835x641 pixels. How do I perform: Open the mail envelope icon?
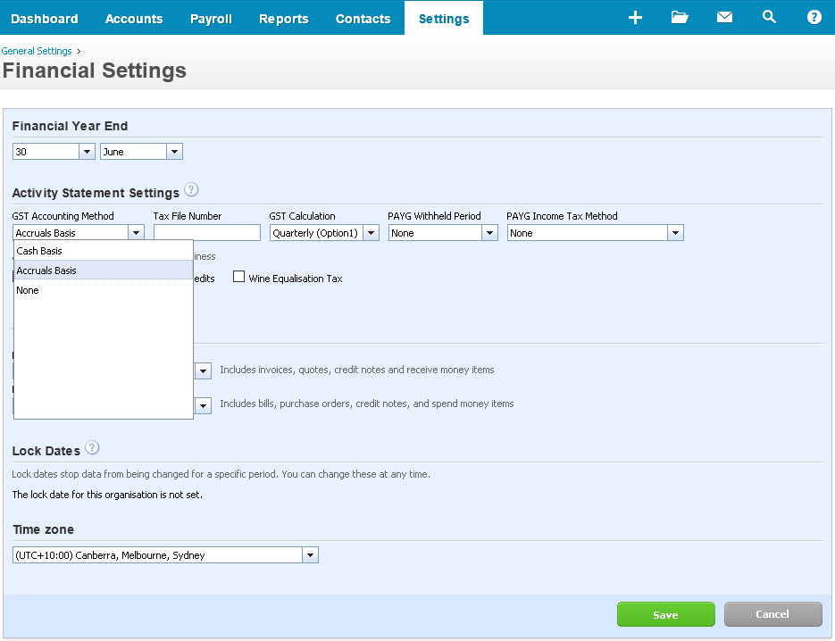[724, 18]
